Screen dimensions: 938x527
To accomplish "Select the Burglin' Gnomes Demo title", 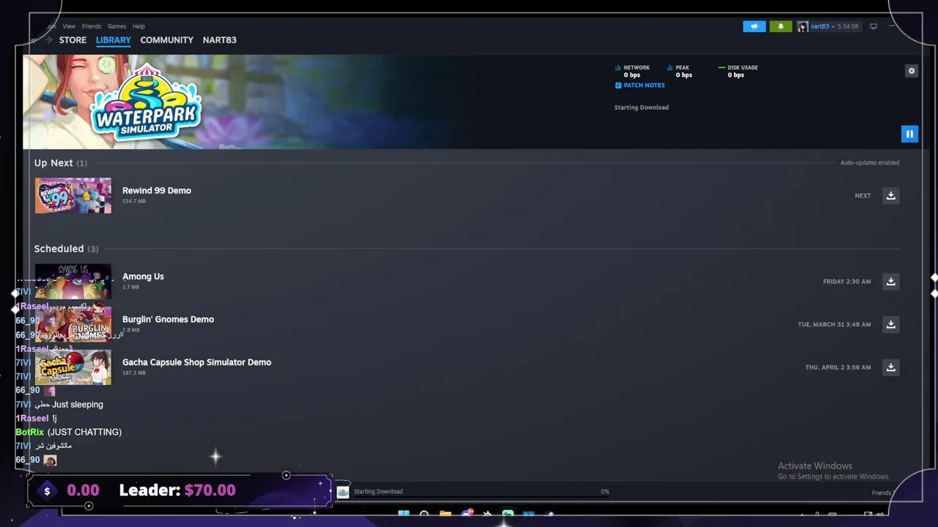I will [168, 319].
